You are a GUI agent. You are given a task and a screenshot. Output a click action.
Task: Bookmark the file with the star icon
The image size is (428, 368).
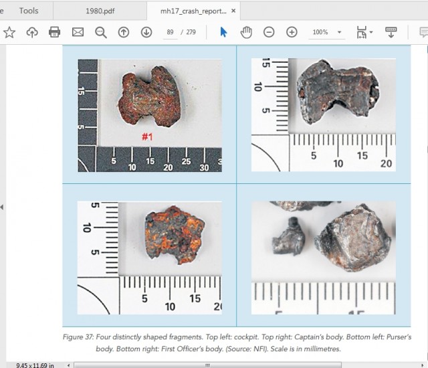point(9,32)
